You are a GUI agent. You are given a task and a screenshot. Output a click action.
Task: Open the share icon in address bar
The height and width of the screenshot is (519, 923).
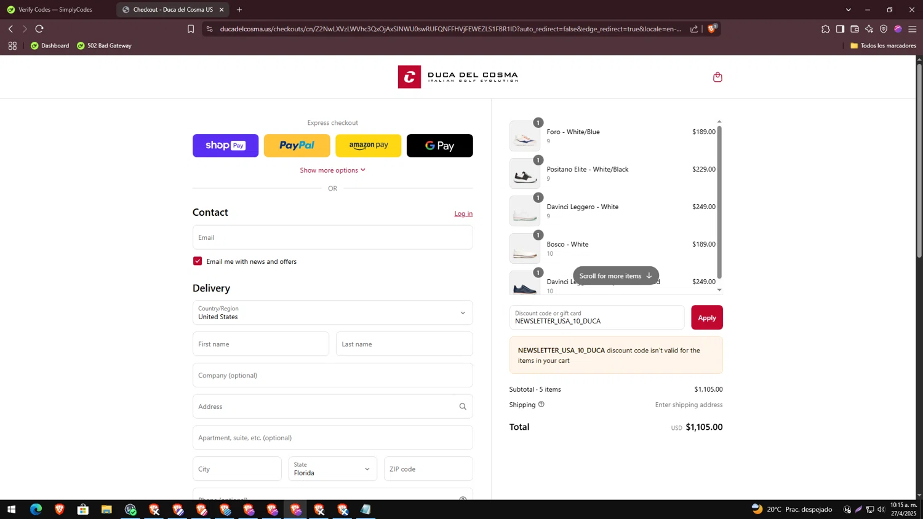point(694,29)
